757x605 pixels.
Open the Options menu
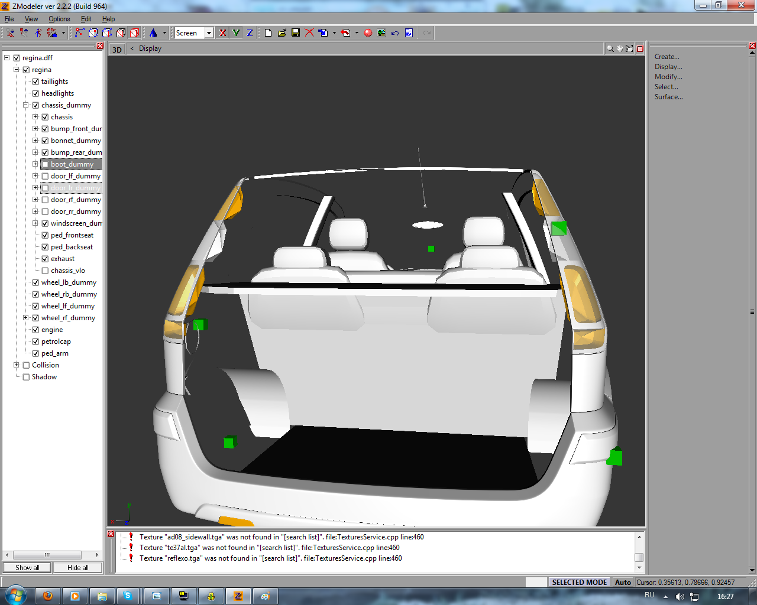59,19
